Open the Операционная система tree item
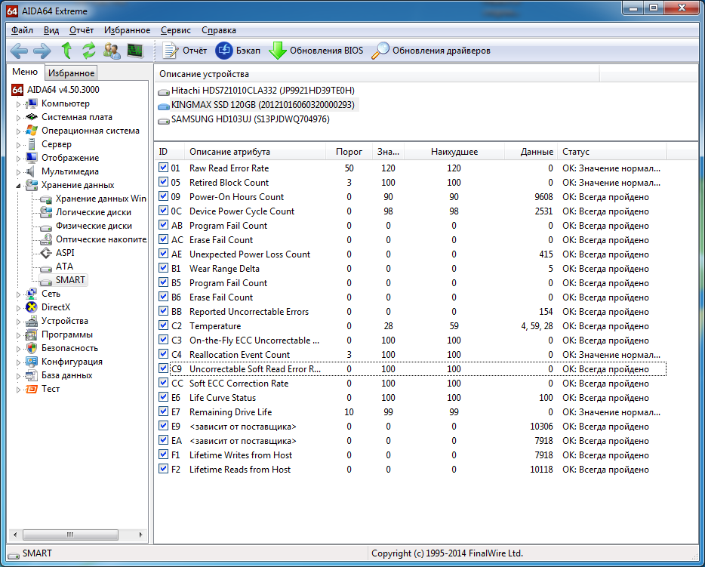The image size is (705, 567). (91, 131)
